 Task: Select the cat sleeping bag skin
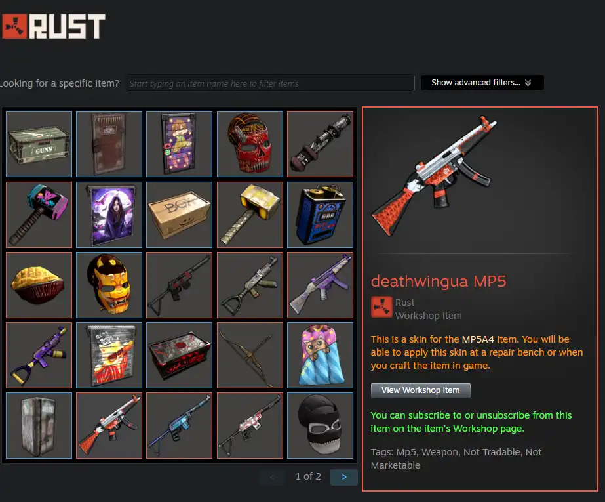pos(321,355)
